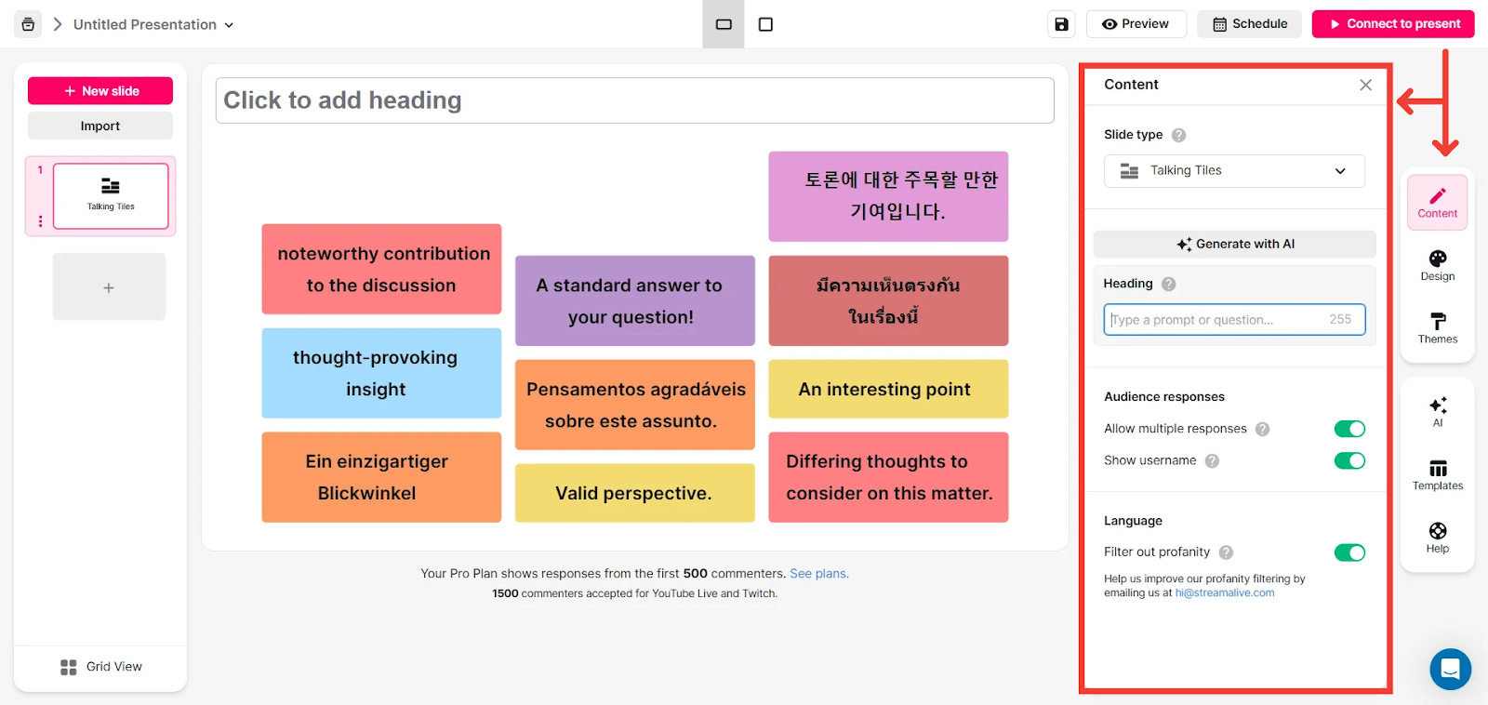
Task: Click the 'Valid perspective.' tile
Action: pyautogui.click(x=634, y=493)
